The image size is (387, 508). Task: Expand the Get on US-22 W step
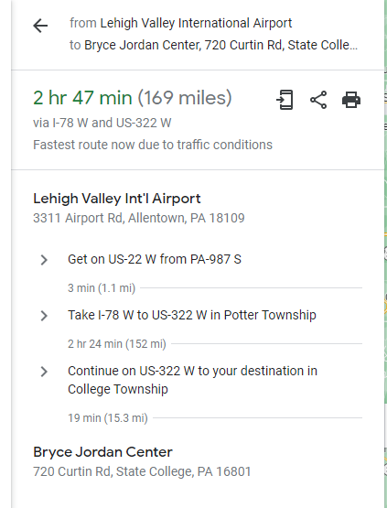tap(44, 260)
